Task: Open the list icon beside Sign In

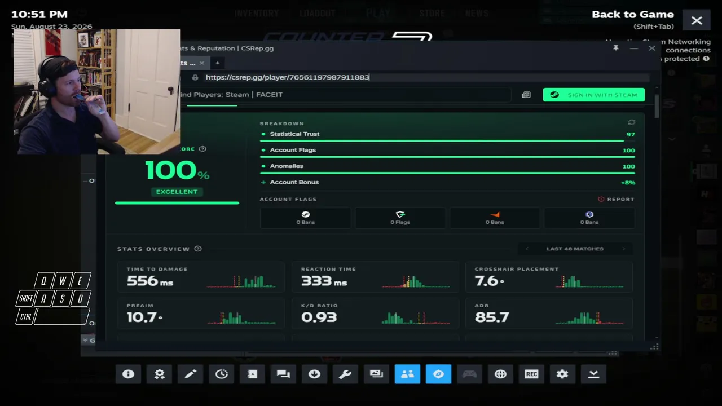Action: (x=526, y=95)
